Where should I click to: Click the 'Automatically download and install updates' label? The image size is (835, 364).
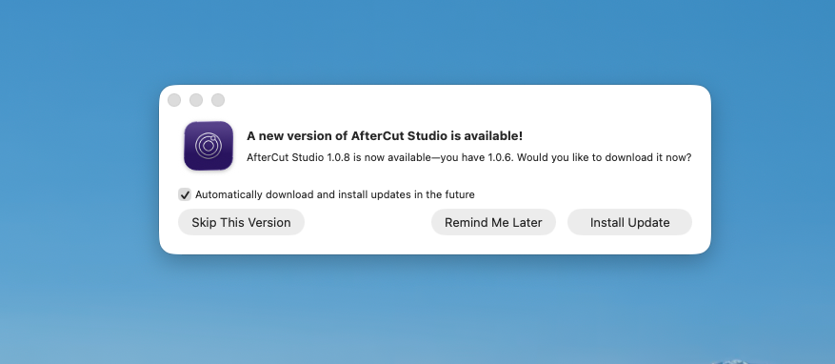tap(335, 194)
